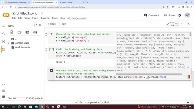Open the Runtime menu
The width and height of the screenshot is (194, 109).
[x=45, y=18]
